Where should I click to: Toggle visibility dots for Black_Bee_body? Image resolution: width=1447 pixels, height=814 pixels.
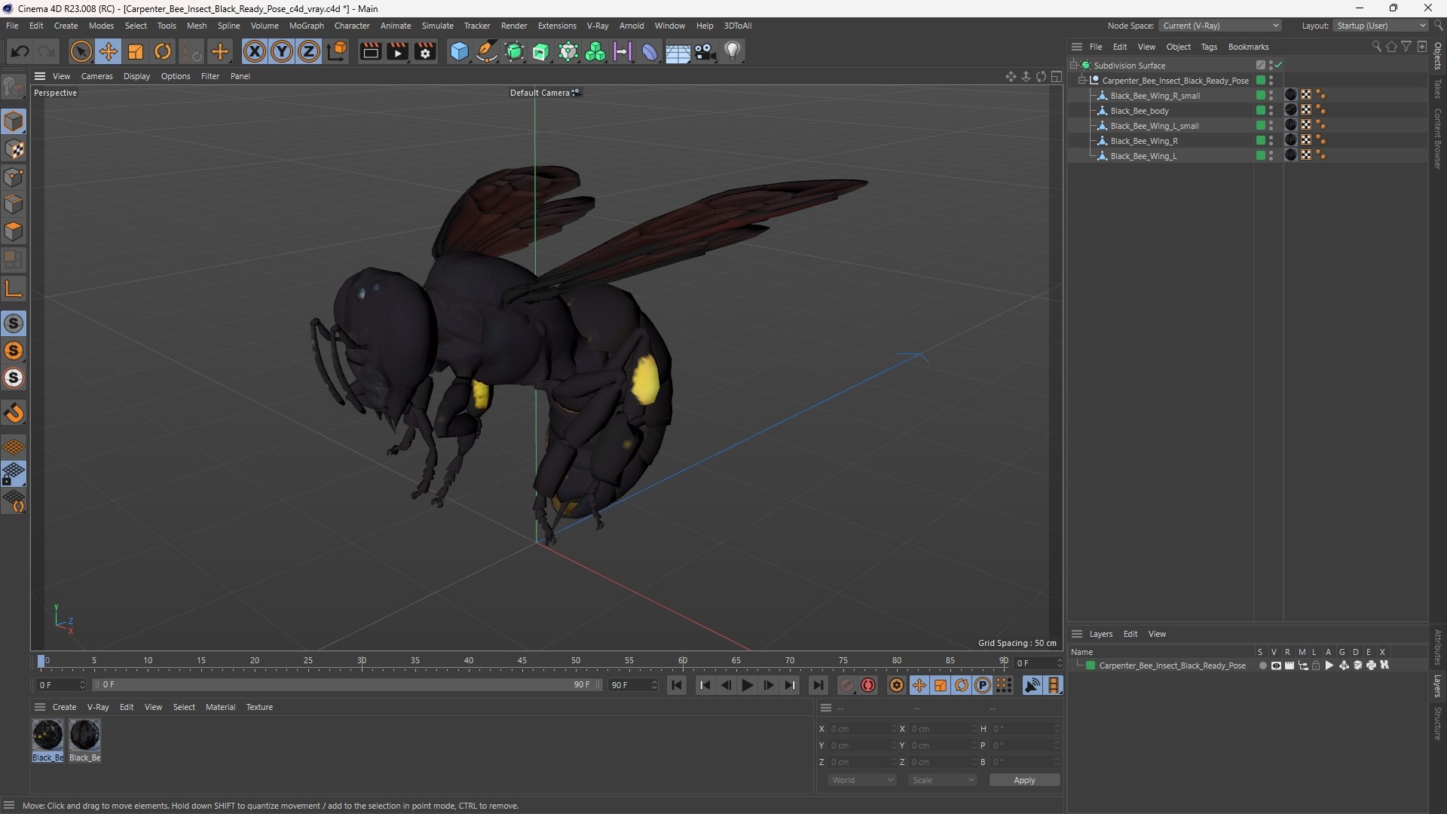(x=1271, y=111)
